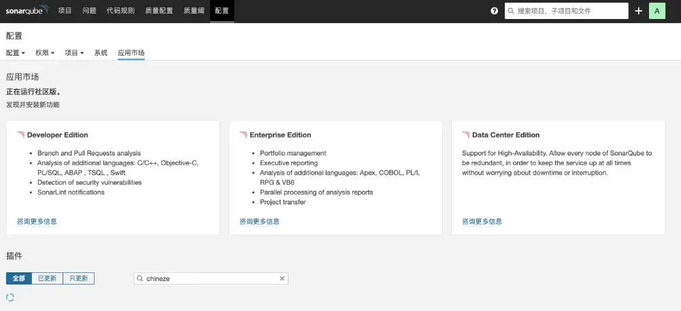Select the 全部 plugin filter
The image size is (681, 311).
(x=18, y=278)
